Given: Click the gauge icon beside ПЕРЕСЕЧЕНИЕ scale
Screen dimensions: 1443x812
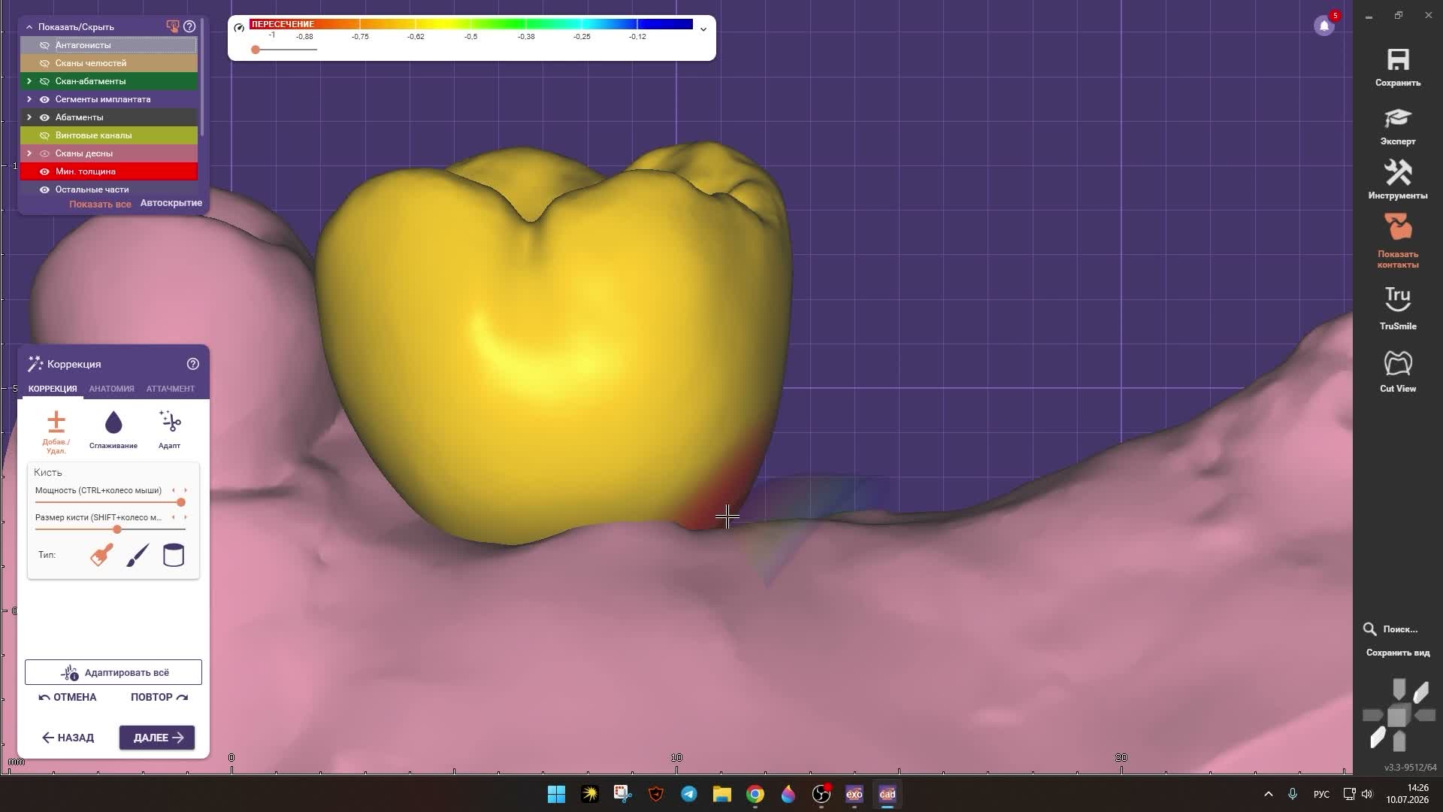Looking at the screenshot, I should tap(239, 28).
